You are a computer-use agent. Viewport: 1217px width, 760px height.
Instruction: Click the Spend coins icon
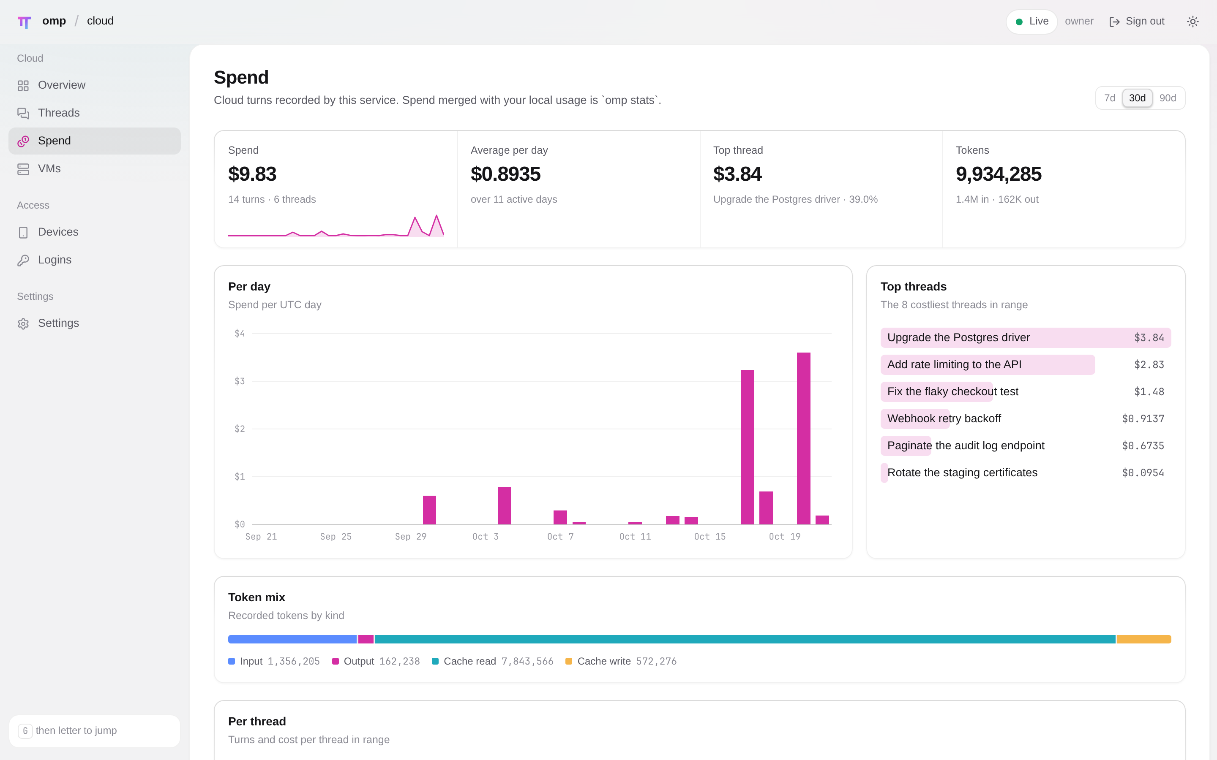click(x=23, y=141)
